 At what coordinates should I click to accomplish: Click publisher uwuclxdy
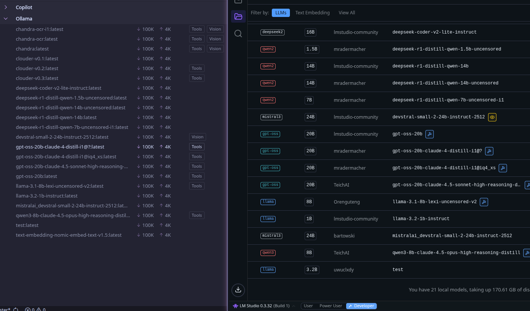click(x=344, y=270)
